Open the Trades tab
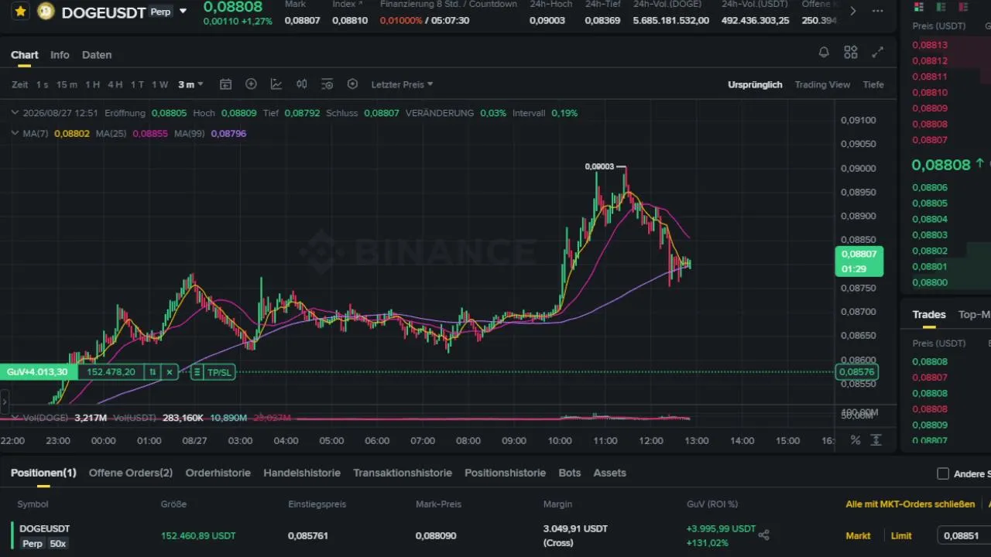The width and height of the screenshot is (991, 557). (x=929, y=314)
